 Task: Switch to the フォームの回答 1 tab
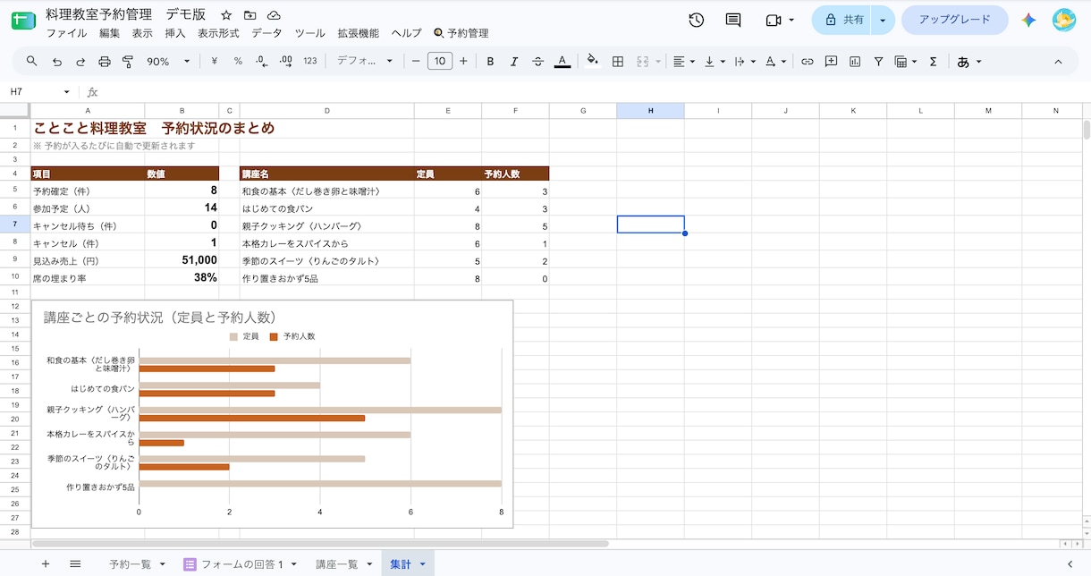tap(241, 564)
